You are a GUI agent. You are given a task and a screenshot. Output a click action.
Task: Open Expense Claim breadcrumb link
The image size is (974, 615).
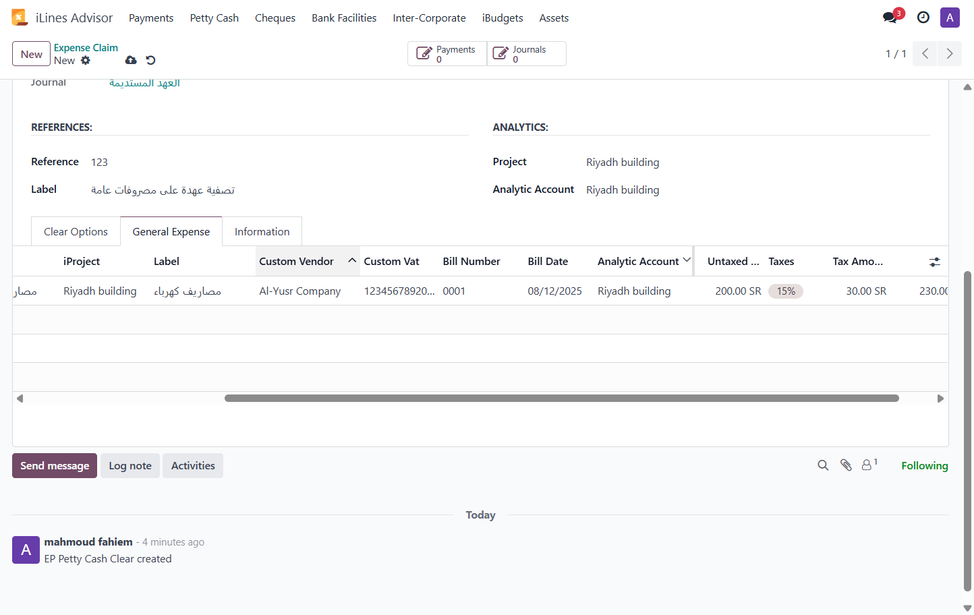pos(86,48)
